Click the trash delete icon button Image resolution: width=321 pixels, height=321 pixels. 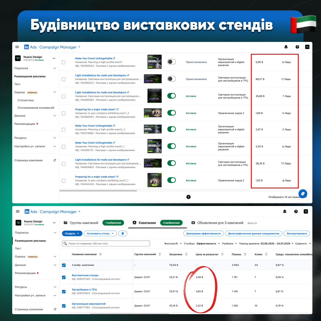123,233
